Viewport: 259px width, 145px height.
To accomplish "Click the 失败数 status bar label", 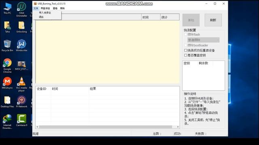I will click(x=201, y=134).
